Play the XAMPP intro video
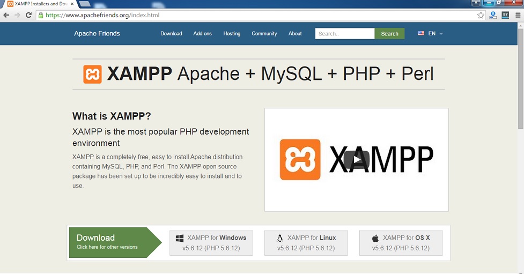The image size is (524, 274). pyautogui.click(x=357, y=160)
